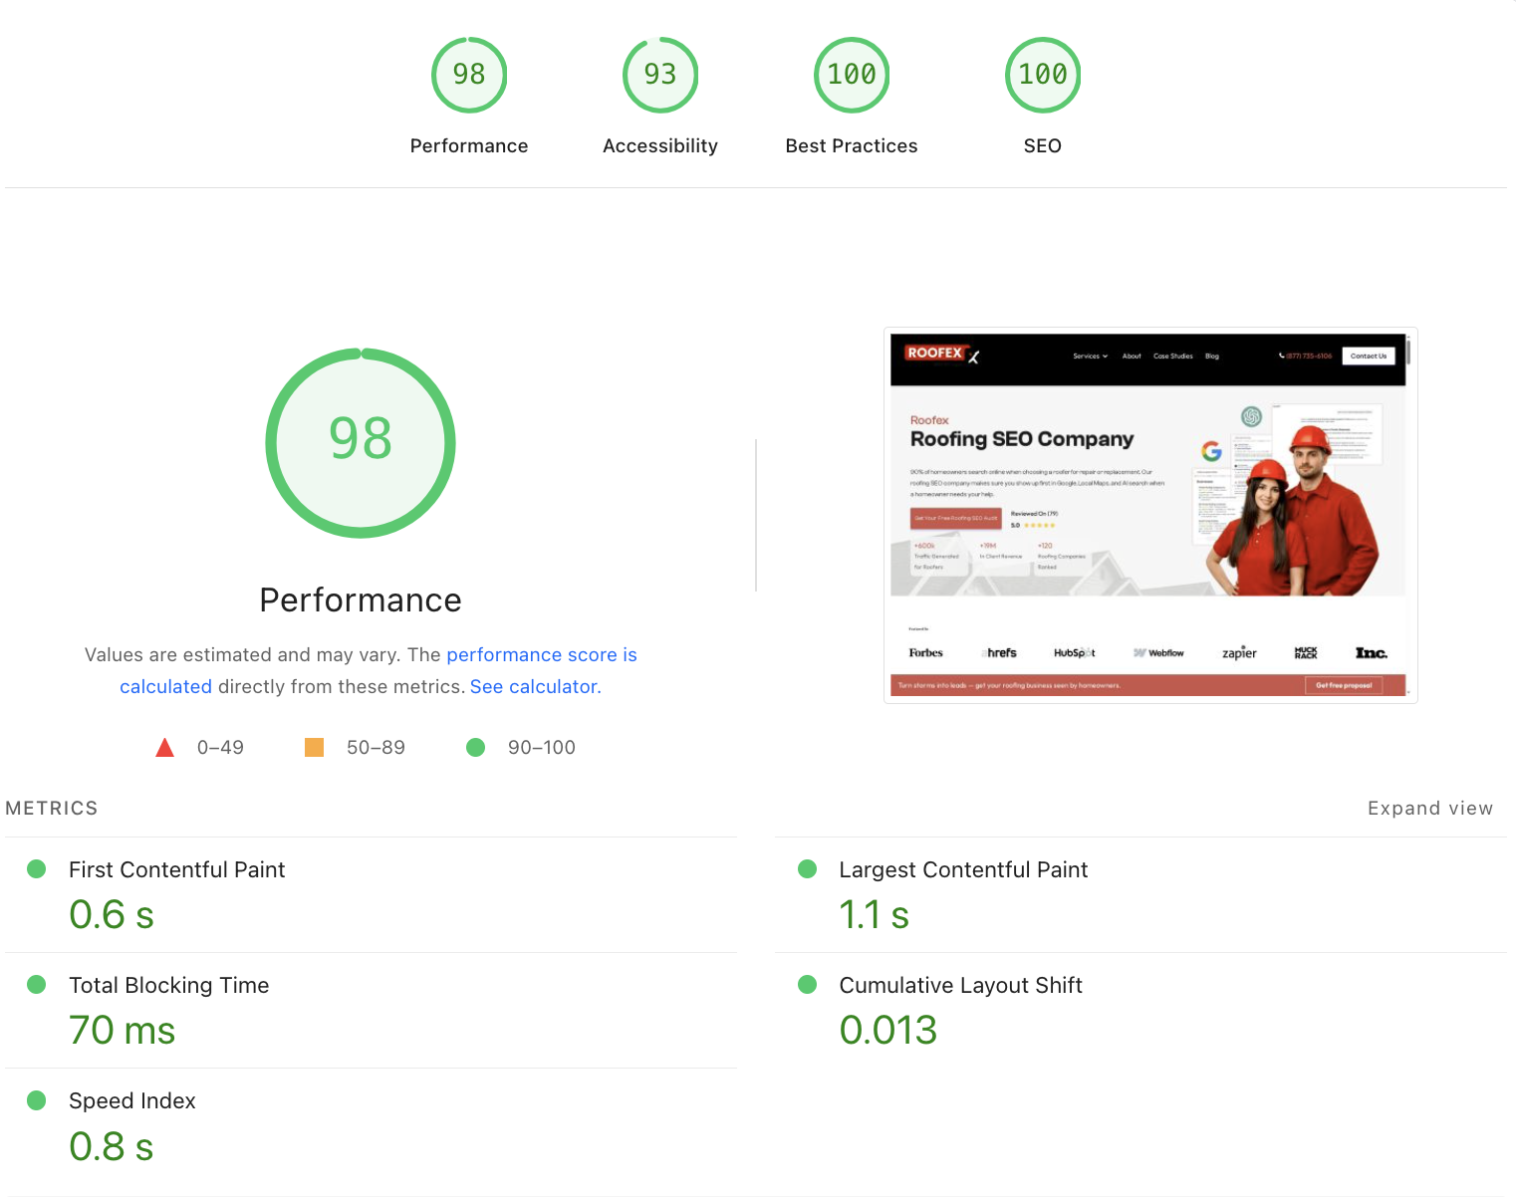Click the large 98 performance gauge
This screenshot has height=1197, width=1516.
coord(361,443)
